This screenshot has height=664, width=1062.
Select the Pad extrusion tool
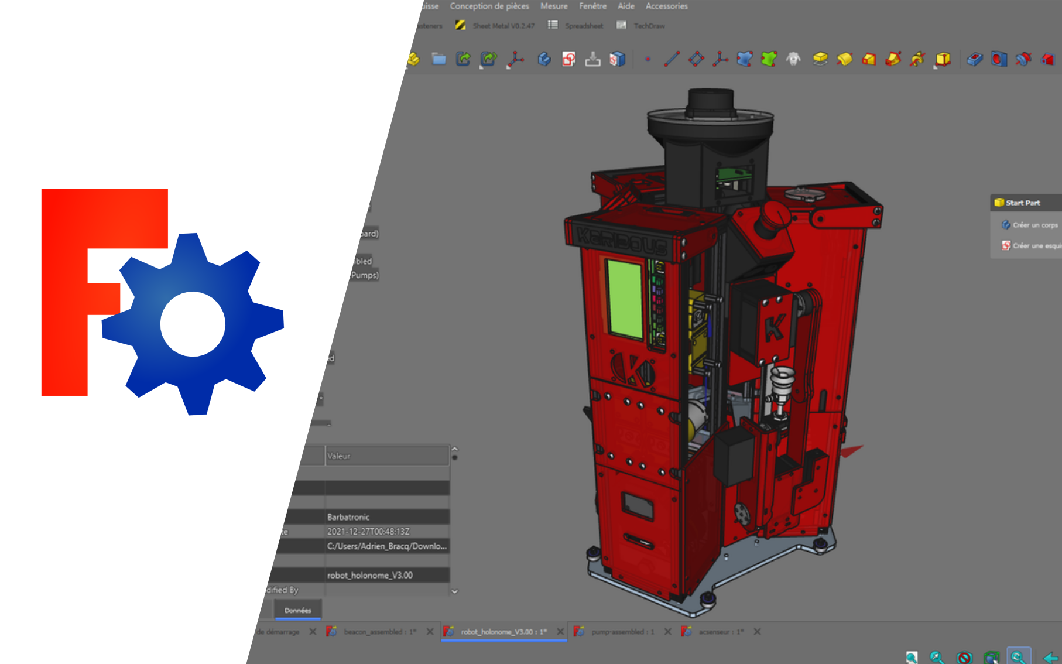click(819, 60)
